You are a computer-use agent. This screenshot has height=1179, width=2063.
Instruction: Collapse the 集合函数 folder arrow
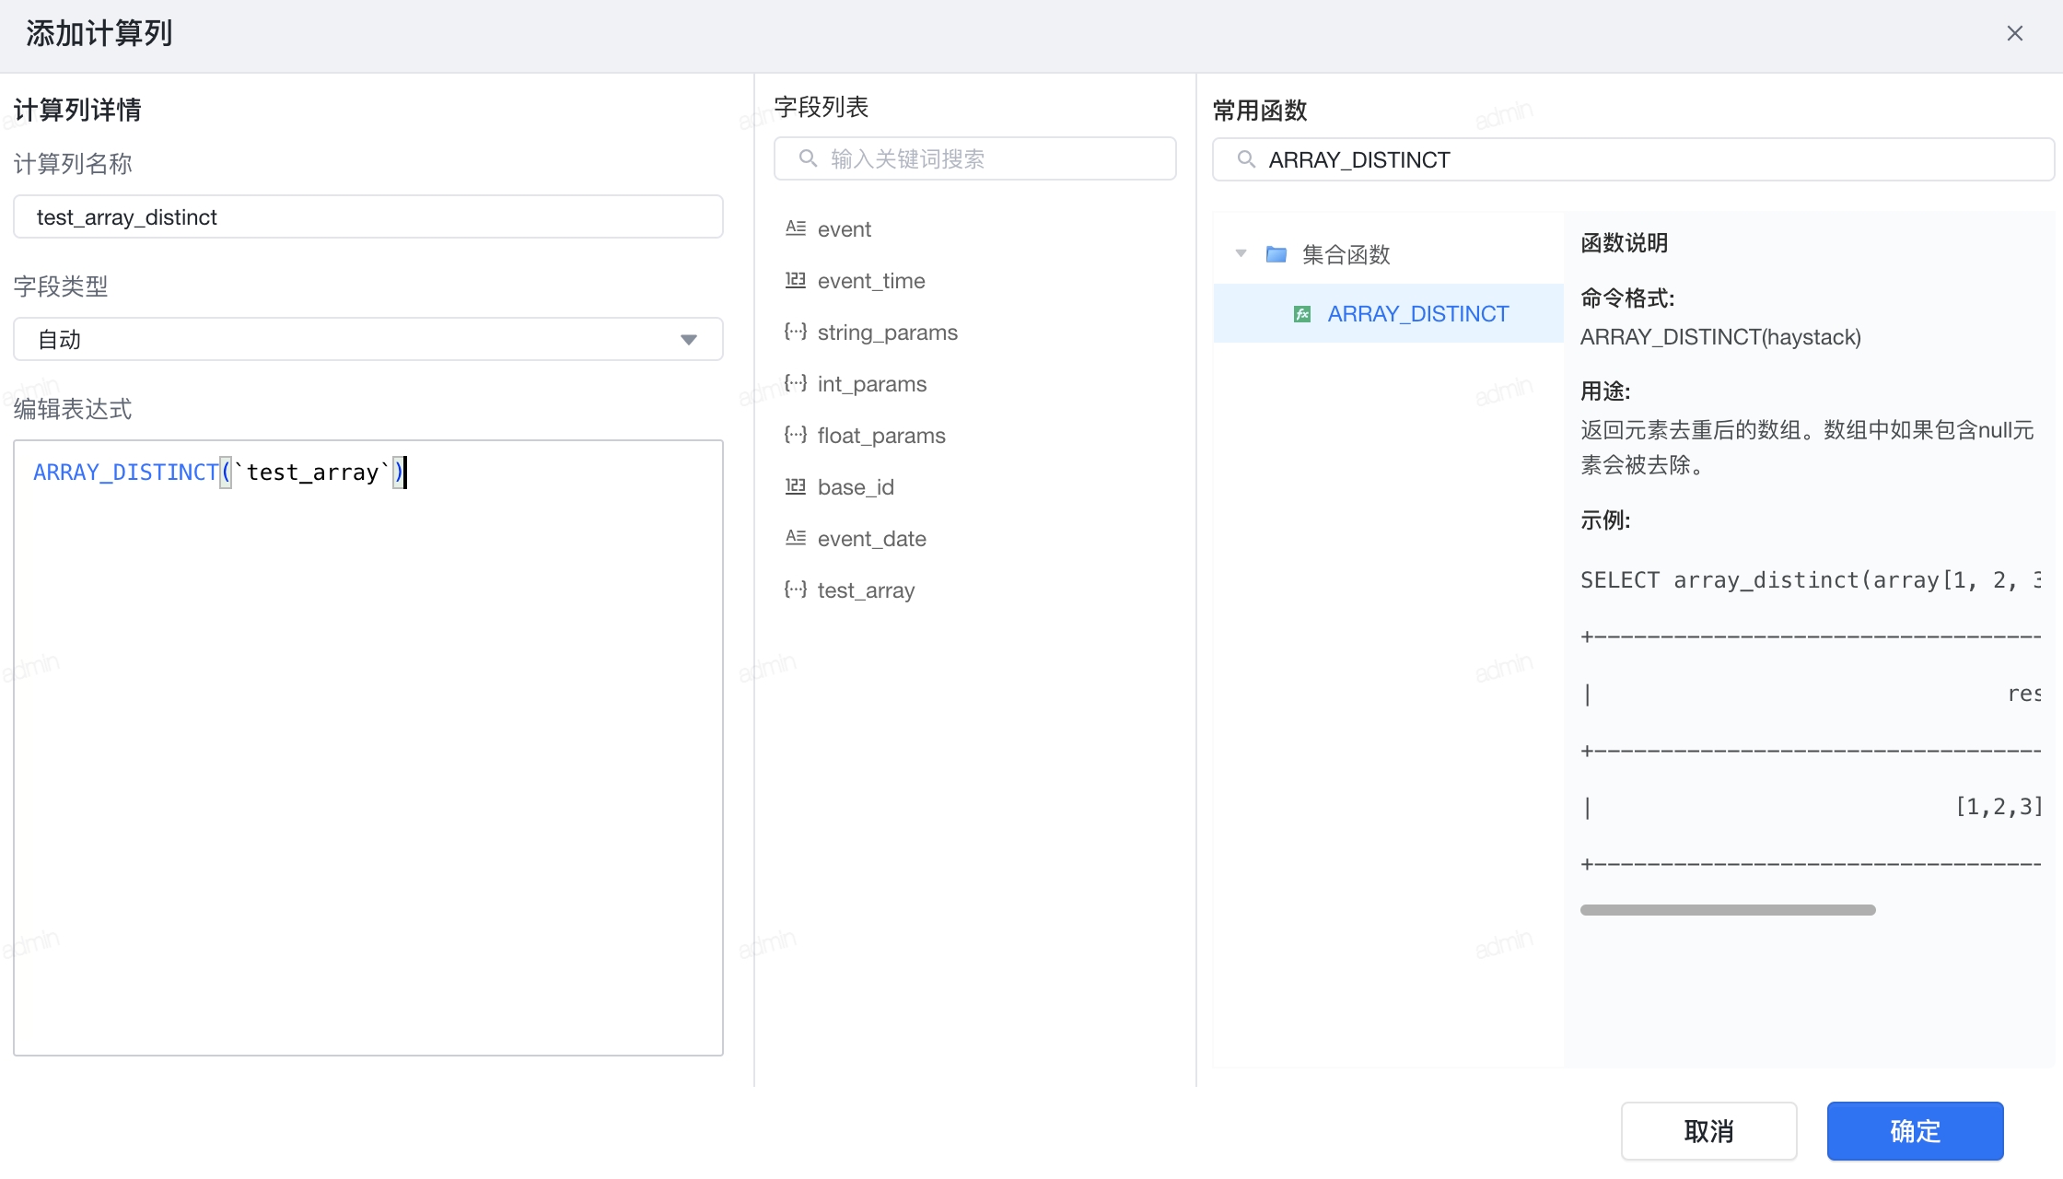click(x=1241, y=253)
